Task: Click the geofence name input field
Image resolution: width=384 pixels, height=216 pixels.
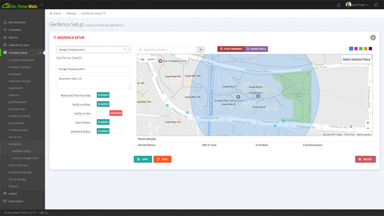Action: (x=93, y=69)
